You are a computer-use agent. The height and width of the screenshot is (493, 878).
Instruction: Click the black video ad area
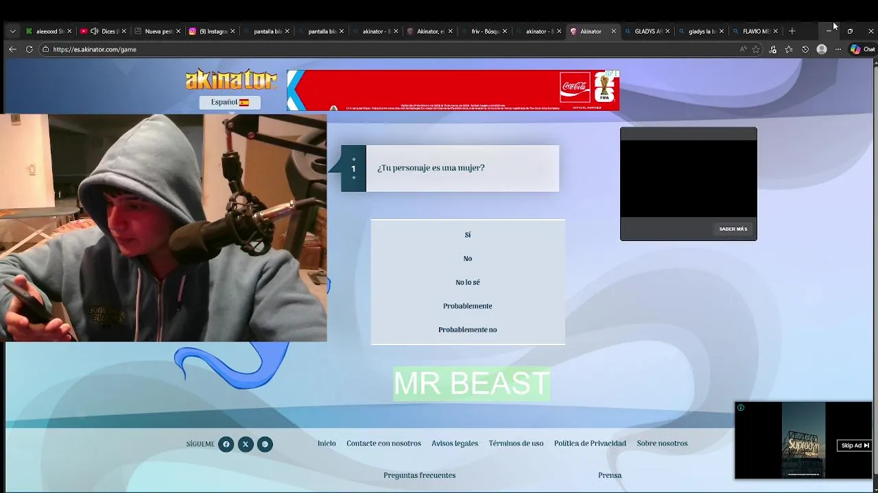click(x=689, y=178)
